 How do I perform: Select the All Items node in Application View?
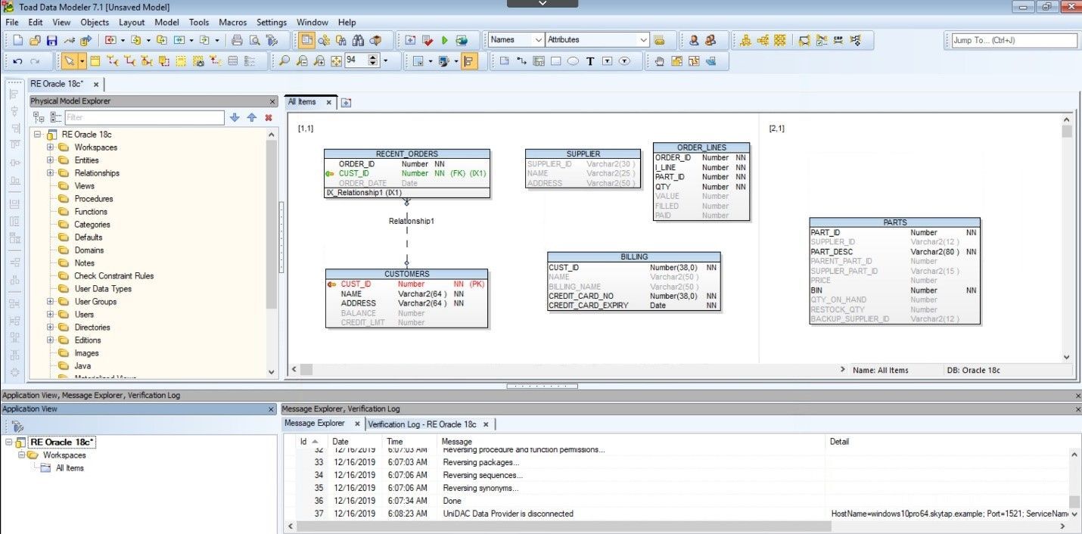pos(70,468)
